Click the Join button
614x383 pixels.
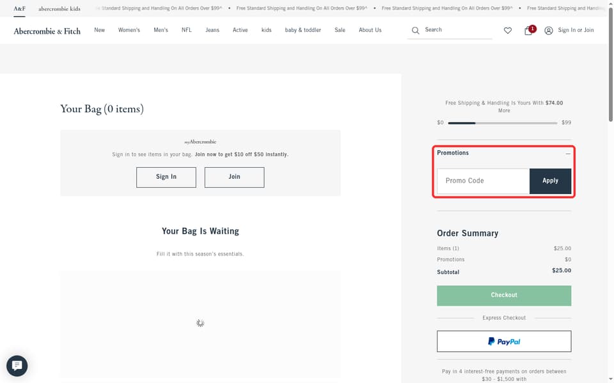[x=234, y=177]
